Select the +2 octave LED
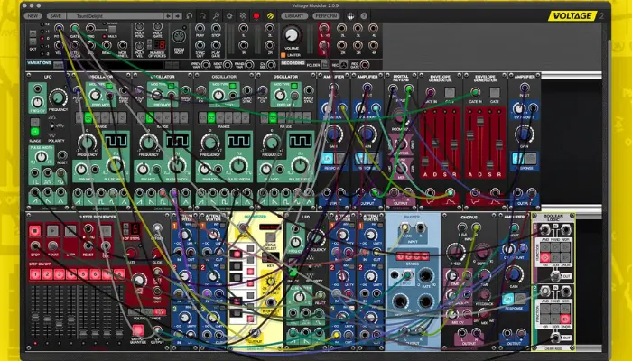The height and width of the screenshot is (361, 632). pyautogui.click(x=42, y=24)
